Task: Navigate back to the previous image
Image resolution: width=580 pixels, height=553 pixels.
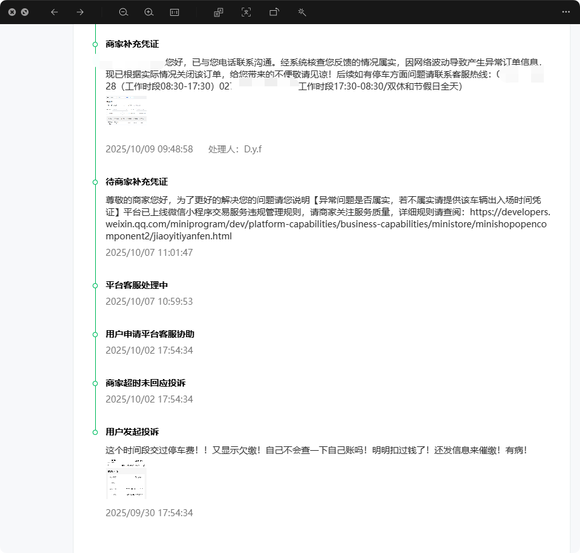Action: (54, 12)
